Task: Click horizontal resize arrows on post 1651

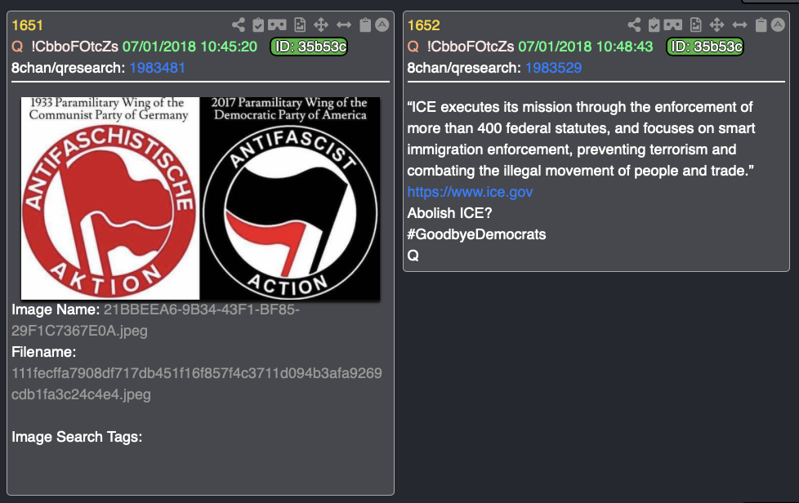Action: (344, 25)
